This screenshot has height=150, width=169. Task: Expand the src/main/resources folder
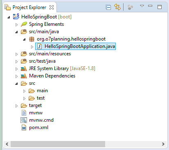(16, 54)
